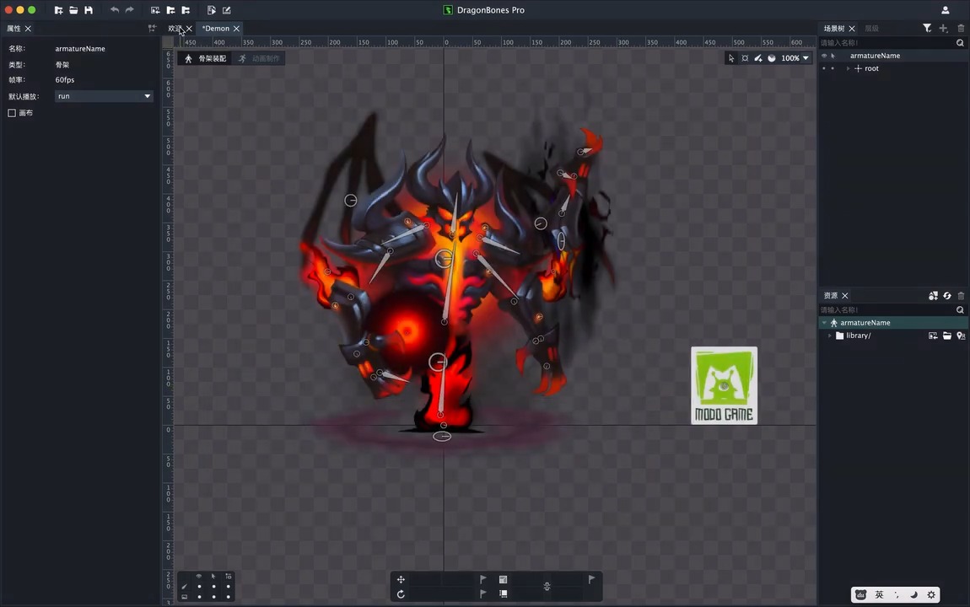Screen dimensions: 970x607
Task: Click the scene tree name search field
Action: click(887, 43)
